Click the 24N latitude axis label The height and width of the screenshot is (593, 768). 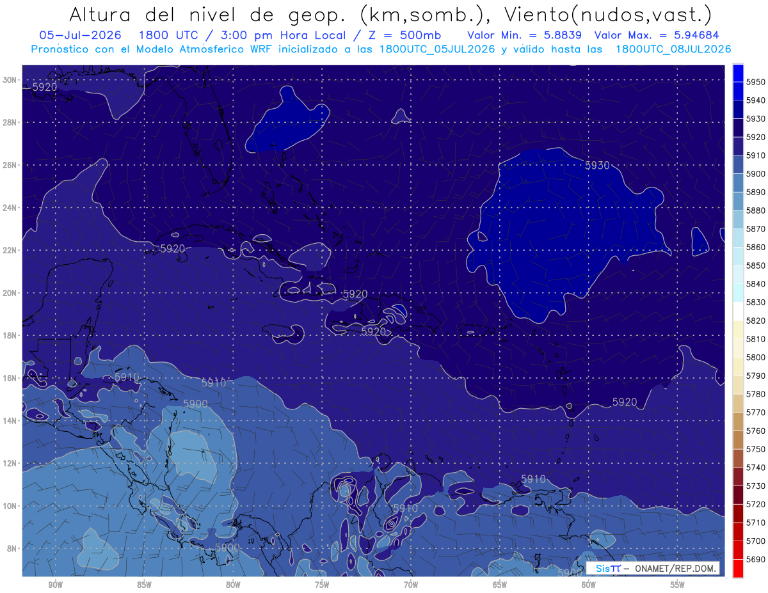10,207
